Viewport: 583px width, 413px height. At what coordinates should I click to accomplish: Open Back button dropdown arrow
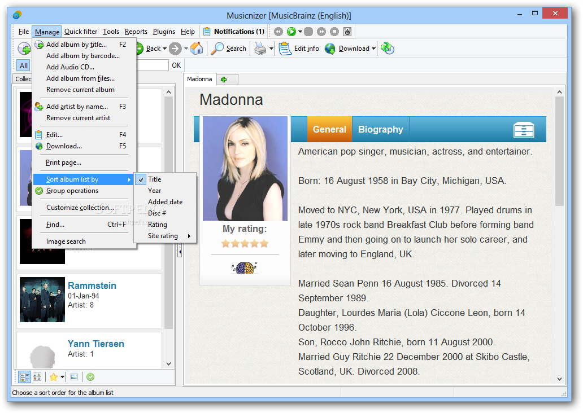[165, 49]
